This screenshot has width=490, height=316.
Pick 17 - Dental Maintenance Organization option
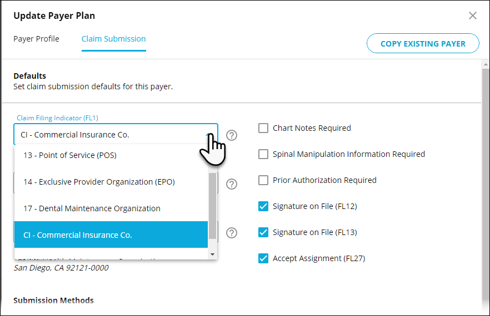pyautogui.click(x=111, y=208)
